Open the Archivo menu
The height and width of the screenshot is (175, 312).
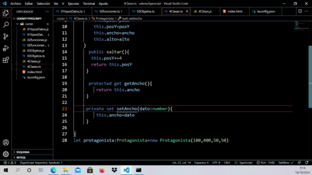tap(16, 3)
